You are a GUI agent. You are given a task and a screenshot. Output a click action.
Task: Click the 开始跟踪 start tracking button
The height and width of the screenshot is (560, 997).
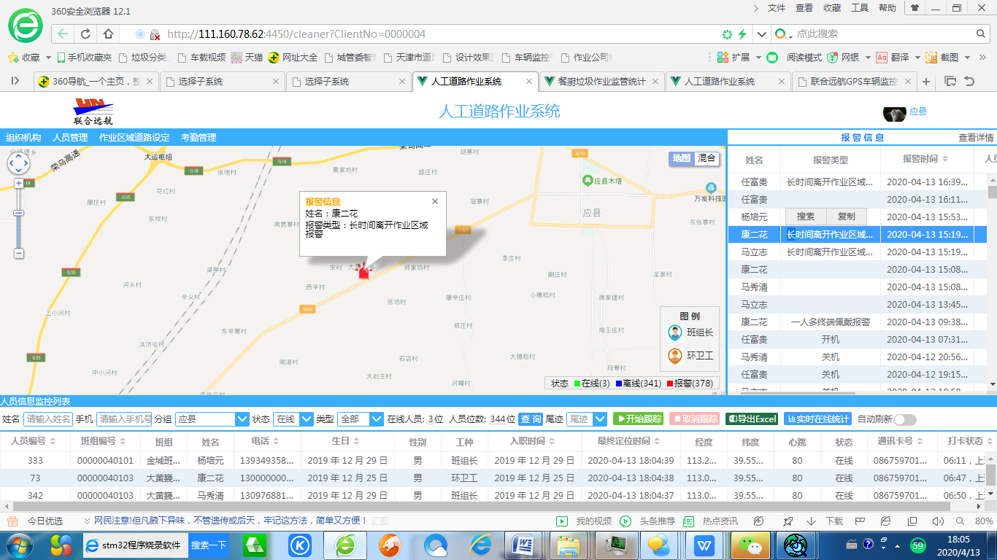pos(639,419)
